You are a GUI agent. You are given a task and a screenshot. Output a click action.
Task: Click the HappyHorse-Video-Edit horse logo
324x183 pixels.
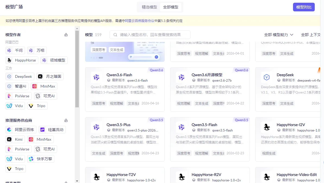[267, 177]
